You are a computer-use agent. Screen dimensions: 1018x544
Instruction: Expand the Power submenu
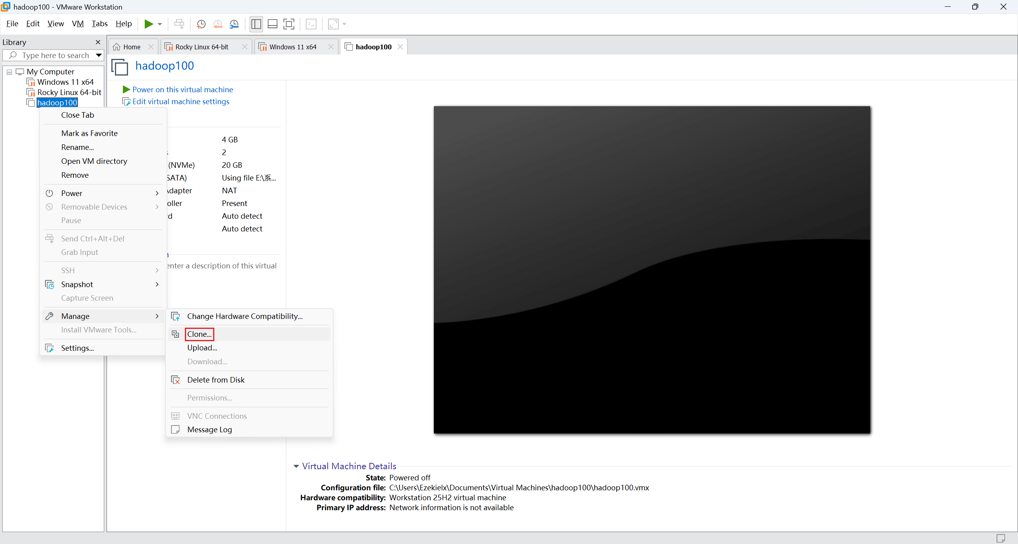pos(103,194)
